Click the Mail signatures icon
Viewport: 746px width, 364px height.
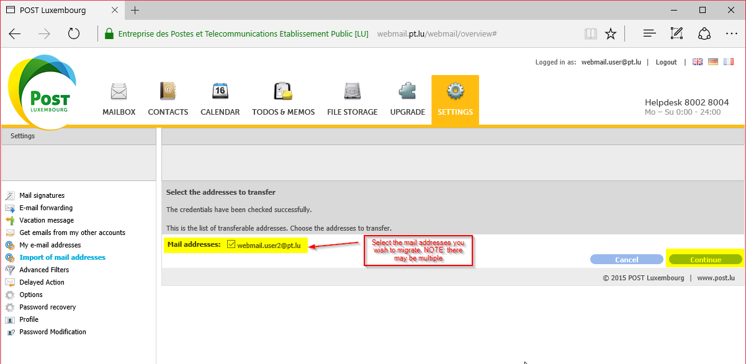[10, 195]
